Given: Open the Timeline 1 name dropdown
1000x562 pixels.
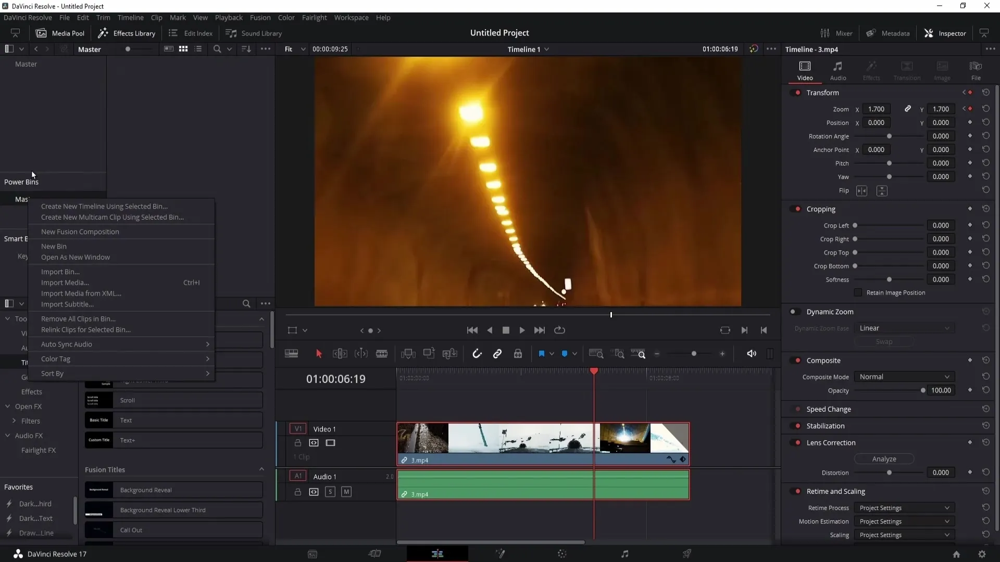Looking at the screenshot, I should (x=528, y=49).
